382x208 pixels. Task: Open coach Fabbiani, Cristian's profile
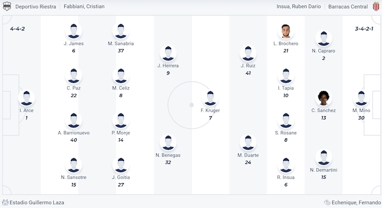pyautogui.click(x=84, y=7)
